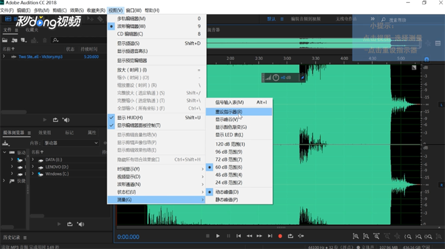The width and height of the screenshot is (445, 249).
Task: Click the import file icon
Action: pos(14,40)
